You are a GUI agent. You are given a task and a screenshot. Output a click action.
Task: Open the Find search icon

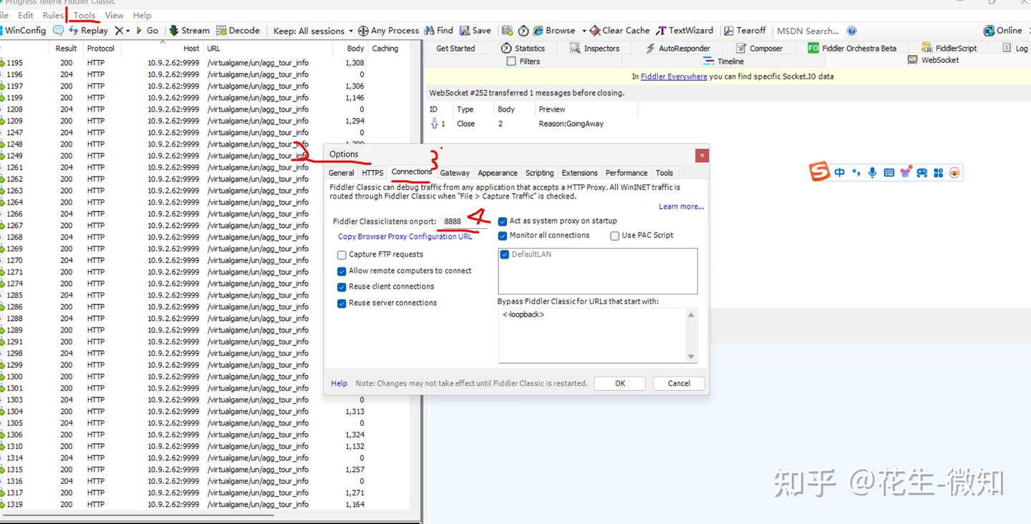point(439,31)
